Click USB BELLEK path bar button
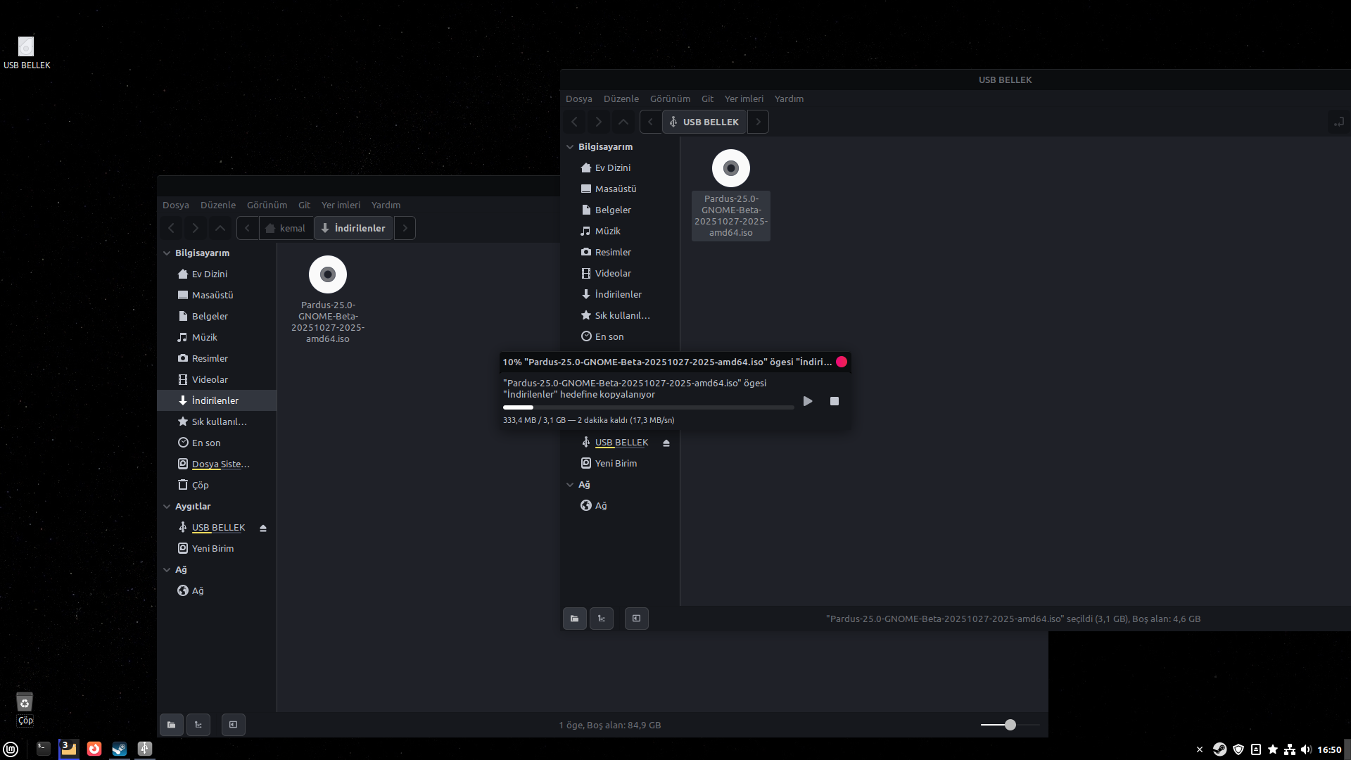The height and width of the screenshot is (760, 1351). click(x=704, y=122)
